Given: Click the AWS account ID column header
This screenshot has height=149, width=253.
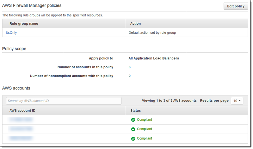Looking at the screenshot, I should click(22, 111).
